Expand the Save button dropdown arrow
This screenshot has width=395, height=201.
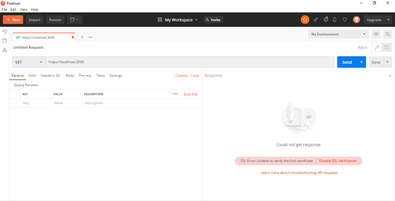click(x=387, y=62)
